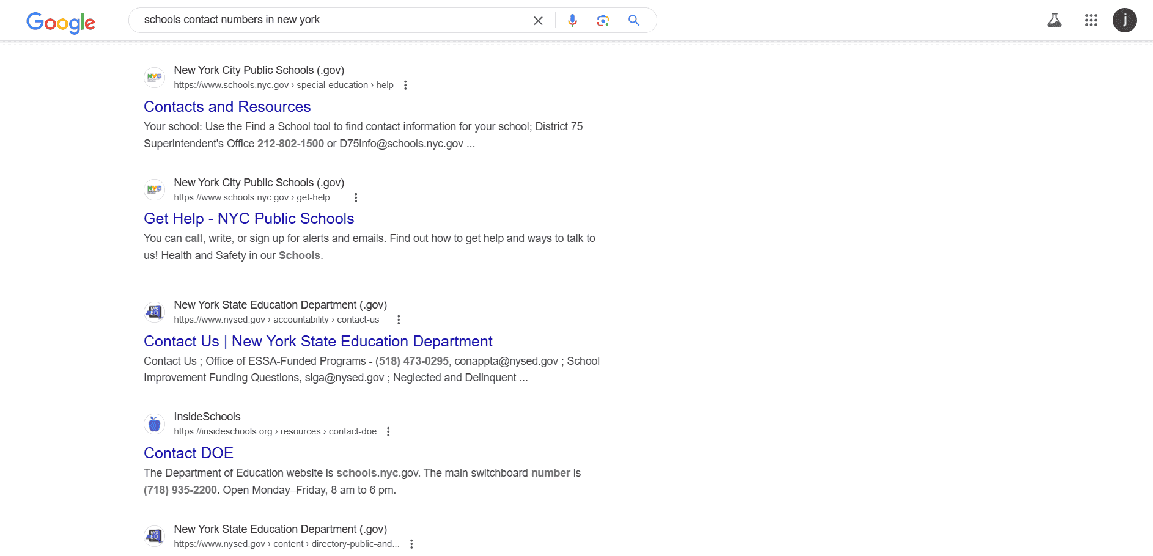Open the Google apps grid
This screenshot has width=1153, height=556.
pyautogui.click(x=1091, y=20)
